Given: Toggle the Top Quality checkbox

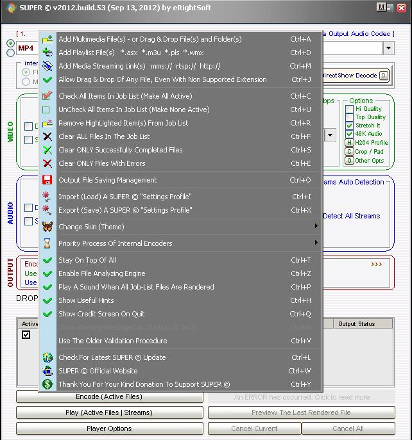Looking at the screenshot, I should click(x=349, y=117).
